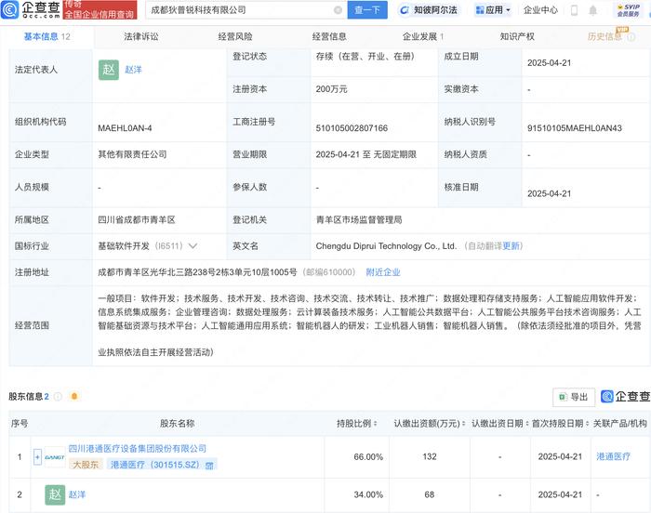Click the 青羊区市场监督管理局 authority text

click(x=359, y=220)
